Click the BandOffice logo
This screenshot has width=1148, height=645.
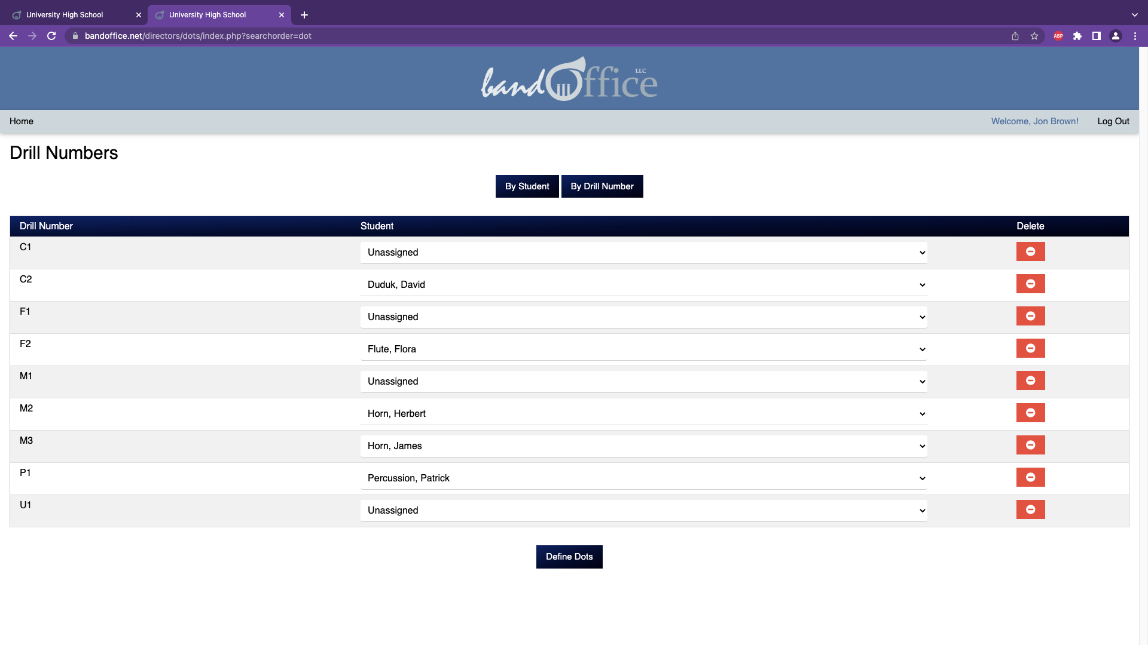(x=569, y=79)
